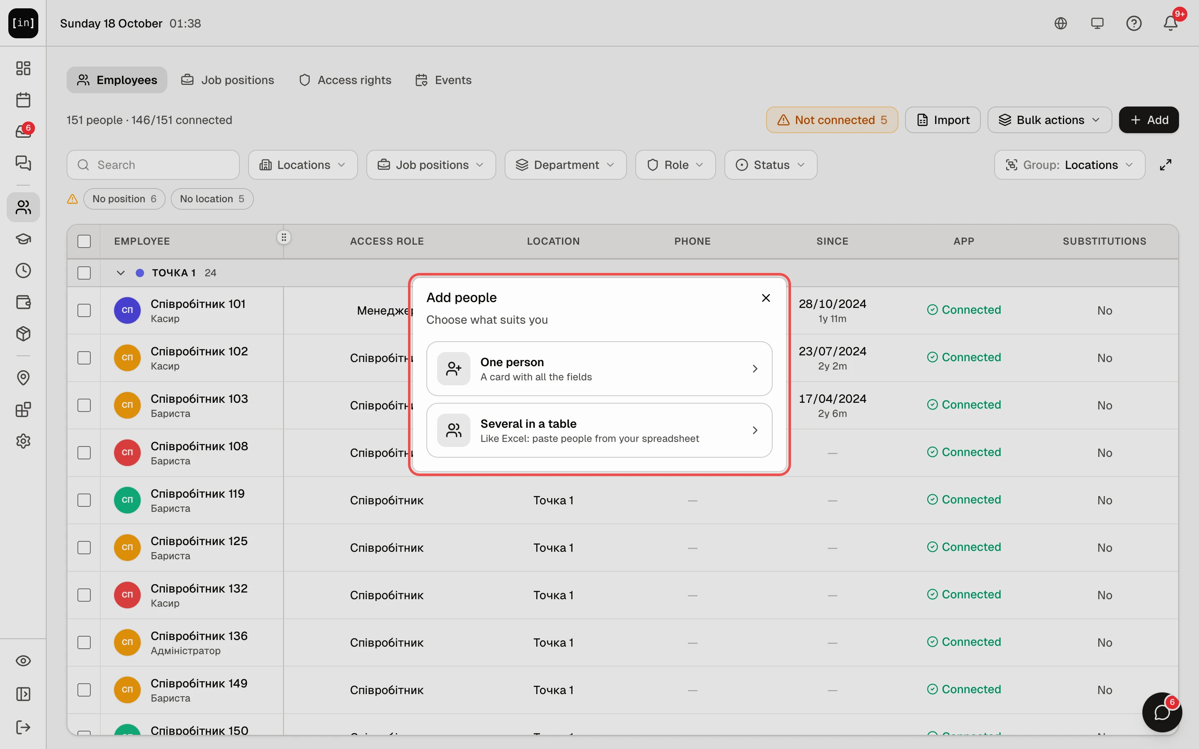Open the chat bubble support widget

pyautogui.click(x=1162, y=712)
